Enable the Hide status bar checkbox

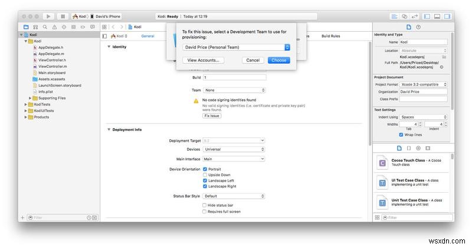coord(204,205)
